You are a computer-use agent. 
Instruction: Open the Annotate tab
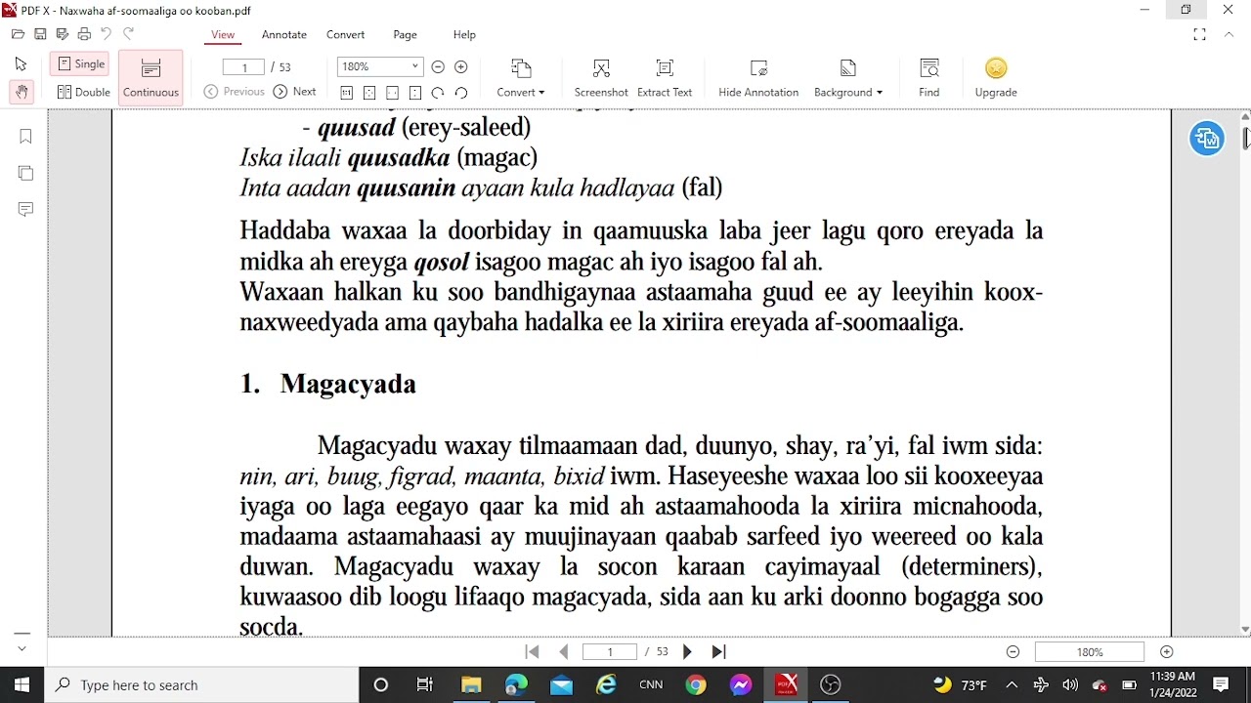284,34
